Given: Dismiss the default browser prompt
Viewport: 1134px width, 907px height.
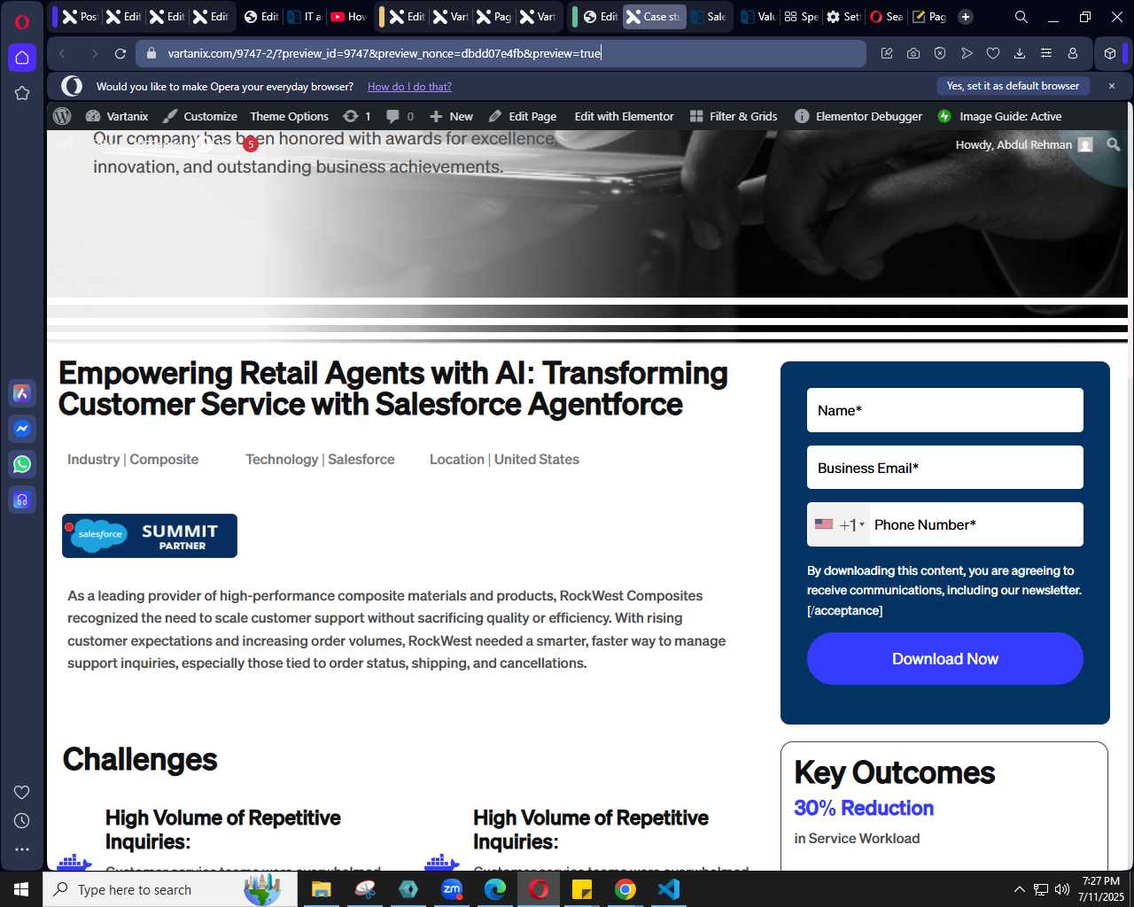Looking at the screenshot, I should [x=1112, y=86].
